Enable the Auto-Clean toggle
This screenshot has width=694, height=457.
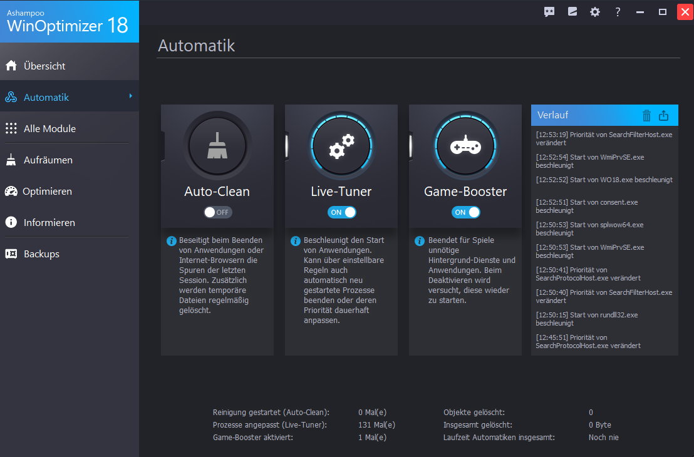tap(217, 212)
